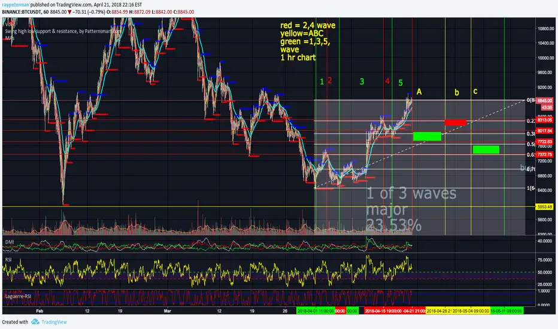This screenshot has width=558, height=329.
Task: Click the 7372.75 red price label
Action: point(544,154)
